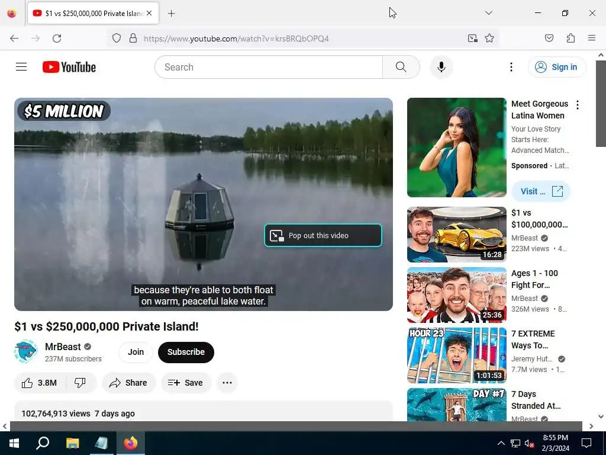The image size is (606, 455).
Task: Click Firefox icon in taskbar
Action: pyautogui.click(x=131, y=443)
